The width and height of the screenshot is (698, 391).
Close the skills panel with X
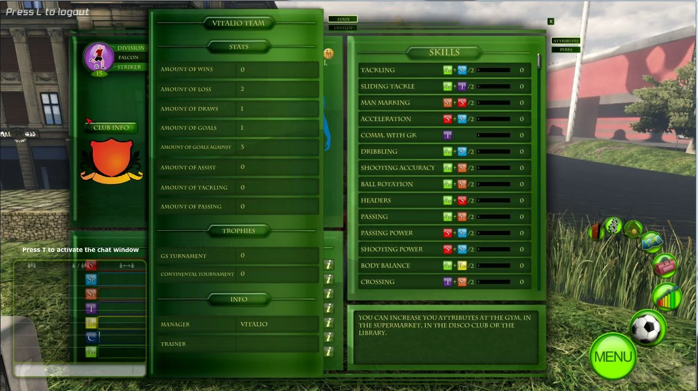tap(551, 22)
